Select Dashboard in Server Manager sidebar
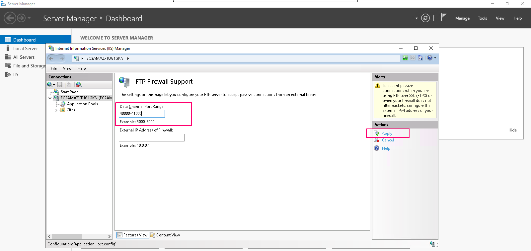 click(x=36, y=40)
